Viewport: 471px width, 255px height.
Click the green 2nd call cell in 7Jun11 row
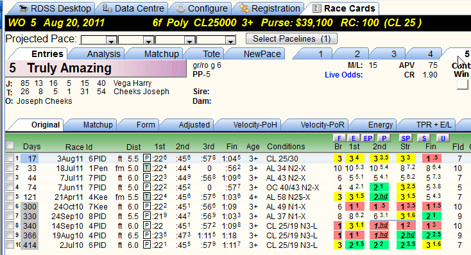click(379, 187)
